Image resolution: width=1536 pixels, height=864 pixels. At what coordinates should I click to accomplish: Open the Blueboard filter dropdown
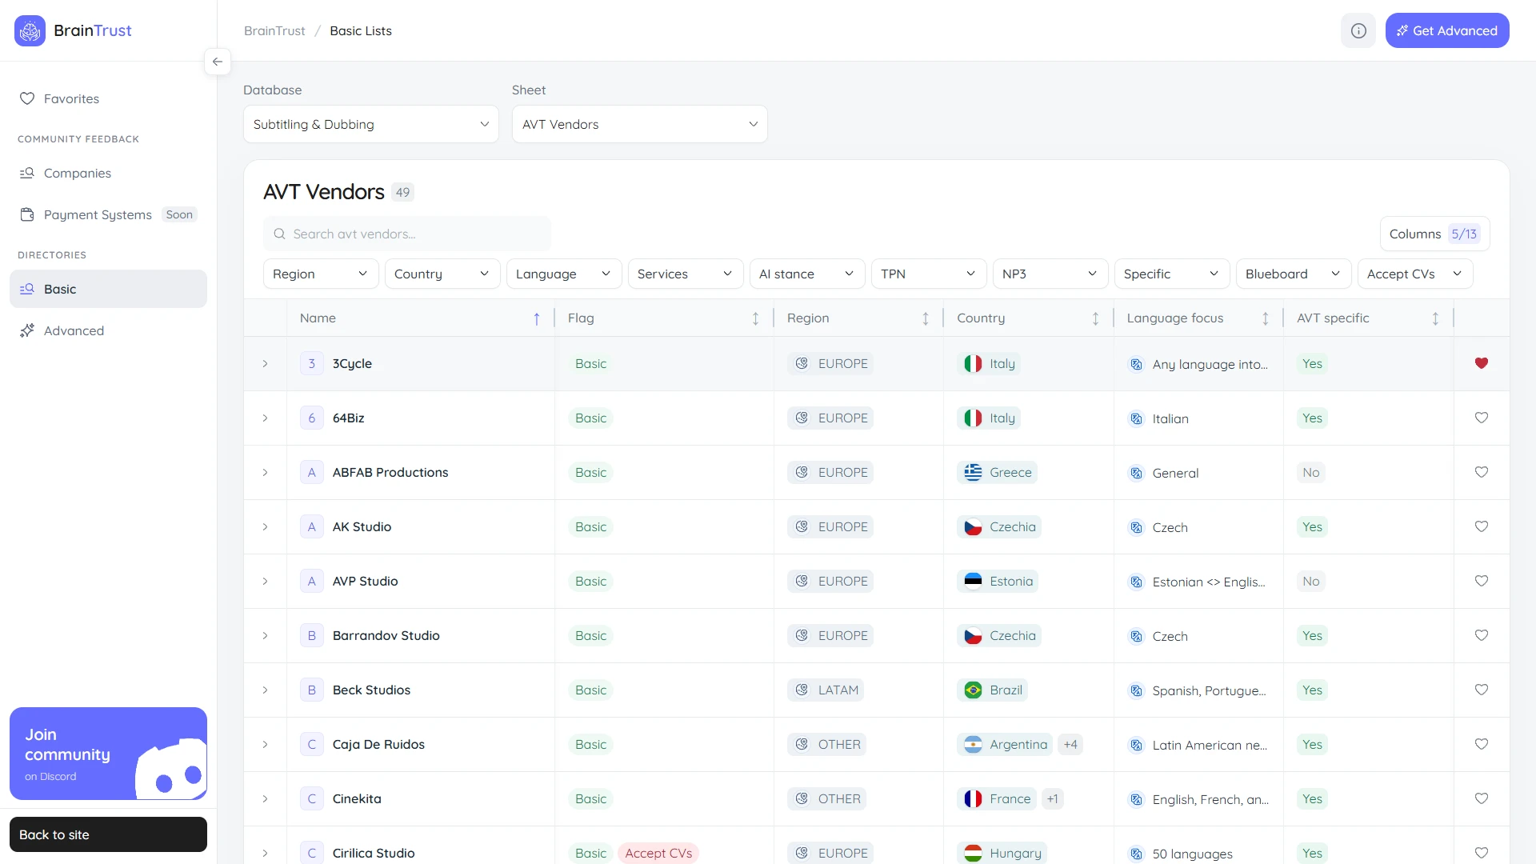click(x=1294, y=274)
